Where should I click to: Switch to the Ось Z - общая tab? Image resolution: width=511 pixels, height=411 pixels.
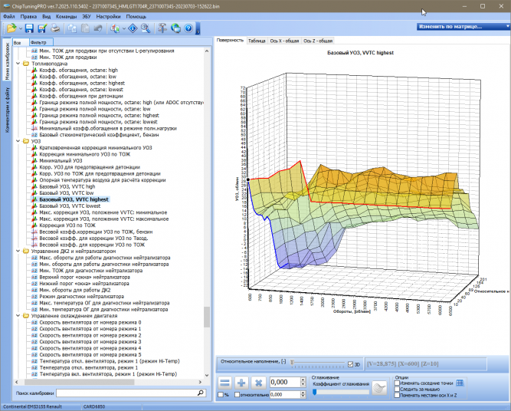click(x=318, y=41)
